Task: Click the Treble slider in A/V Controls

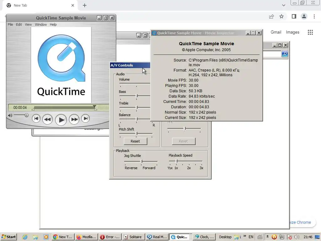Action: point(137,107)
